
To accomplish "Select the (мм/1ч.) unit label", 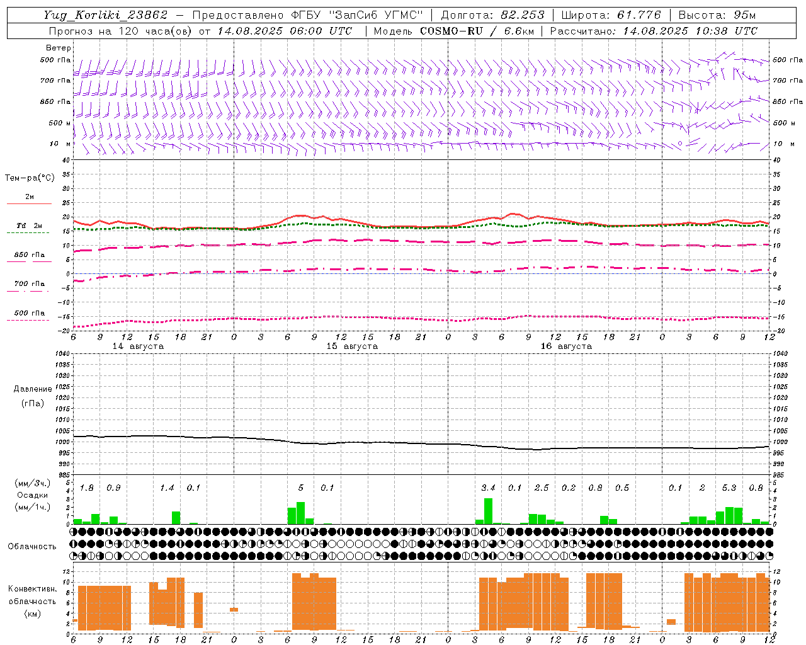I will 32,507.
